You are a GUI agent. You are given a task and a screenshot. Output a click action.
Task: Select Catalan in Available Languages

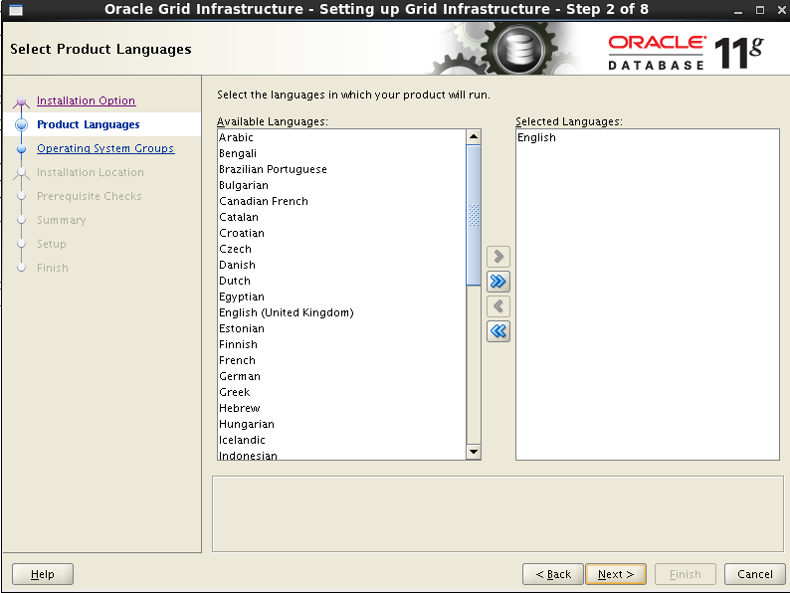(x=342, y=217)
